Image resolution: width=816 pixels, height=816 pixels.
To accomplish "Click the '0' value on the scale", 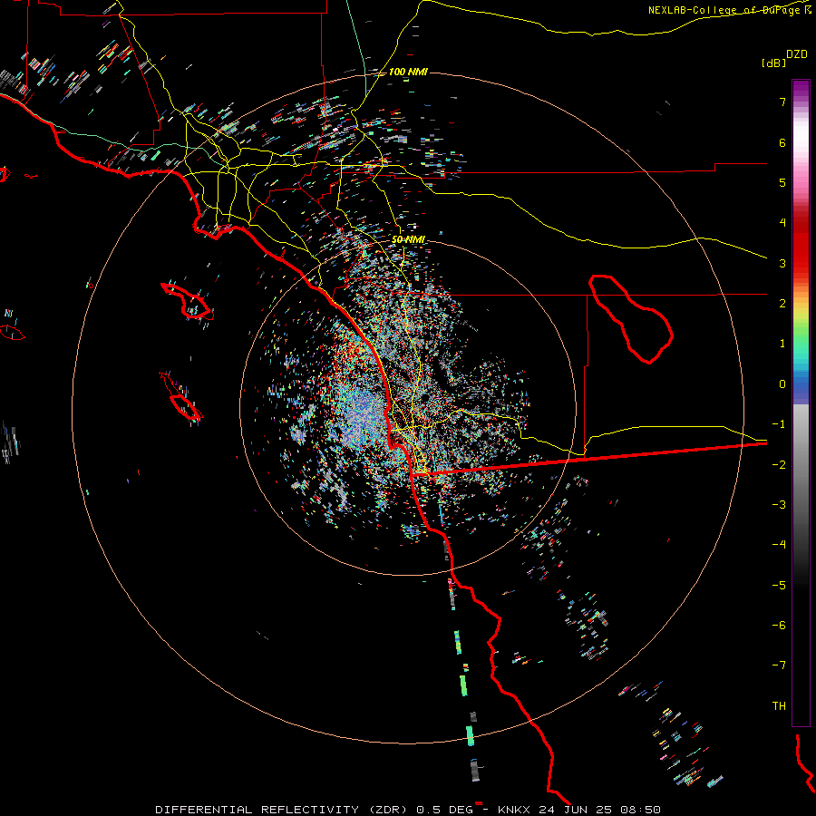I will (782, 384).
